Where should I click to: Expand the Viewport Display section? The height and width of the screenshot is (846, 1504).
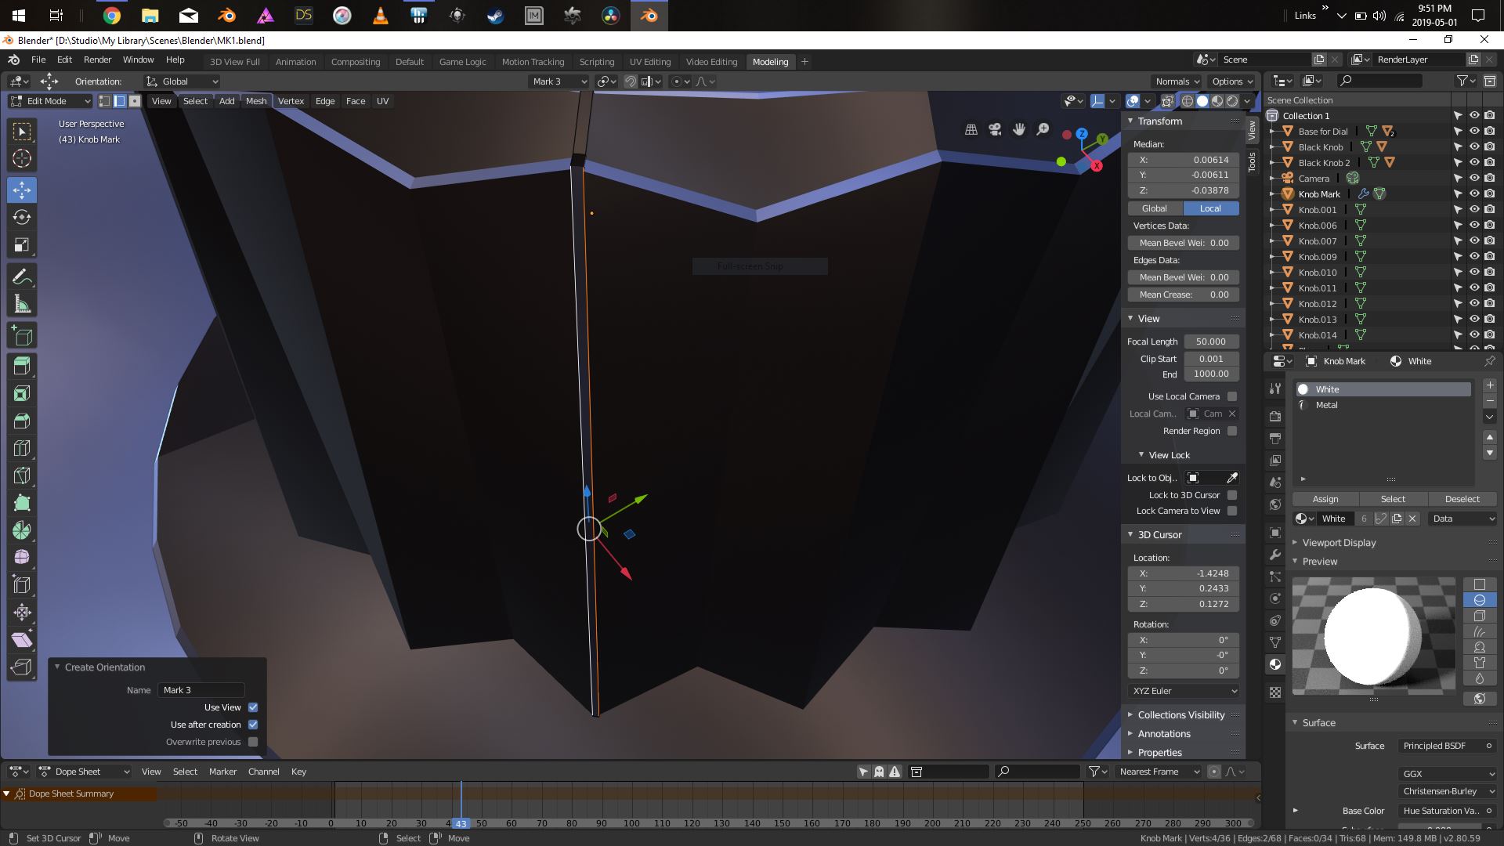click(x=1339, y=543)
